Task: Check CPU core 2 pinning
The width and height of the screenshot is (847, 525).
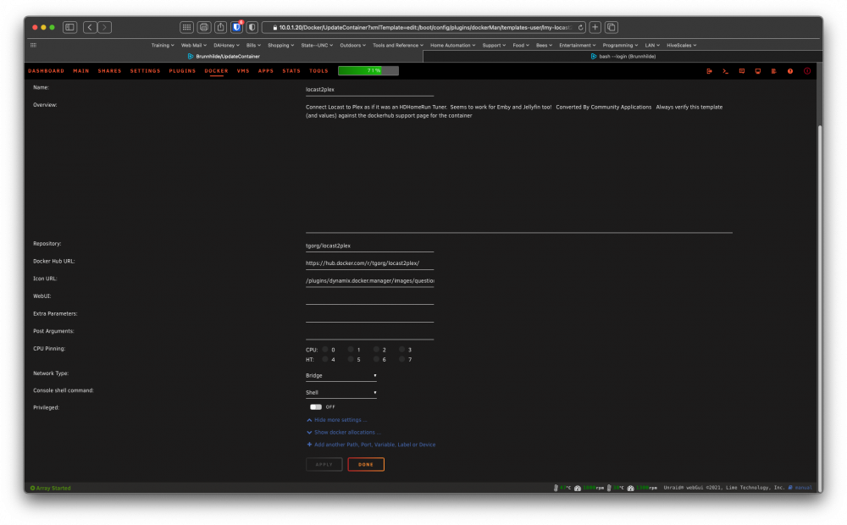Action: 377,350
